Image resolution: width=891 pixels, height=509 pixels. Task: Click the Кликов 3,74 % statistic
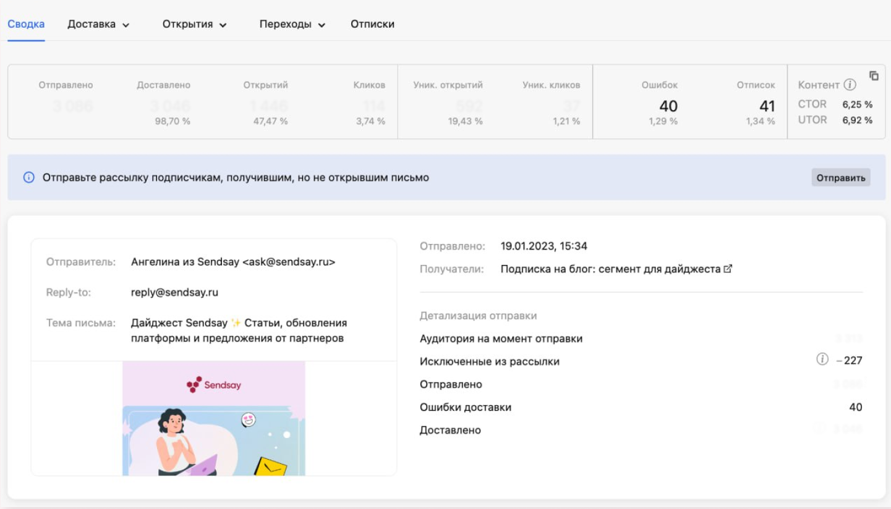[x=370, y=103]
